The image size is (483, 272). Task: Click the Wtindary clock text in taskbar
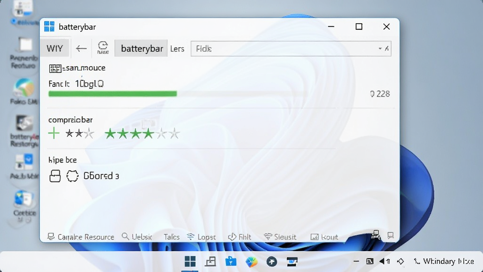click(448, 262)
